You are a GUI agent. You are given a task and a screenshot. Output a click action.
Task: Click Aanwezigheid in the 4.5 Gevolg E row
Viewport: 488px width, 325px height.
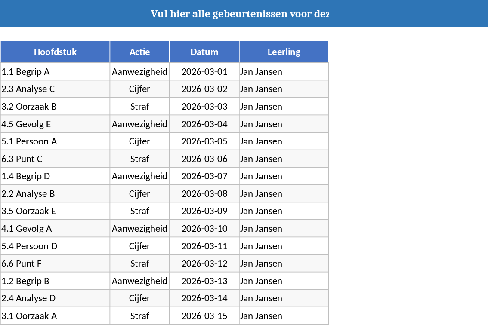pos(140,124)
